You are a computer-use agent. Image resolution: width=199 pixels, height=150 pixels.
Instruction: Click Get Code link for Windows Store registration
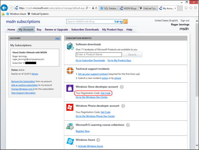pyautogui.click(x=106, y=93)
